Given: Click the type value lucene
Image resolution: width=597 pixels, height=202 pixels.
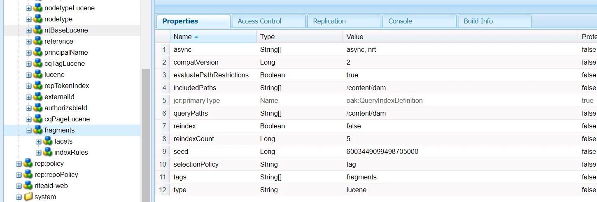Looking at the screenshot, I should 357,190.
